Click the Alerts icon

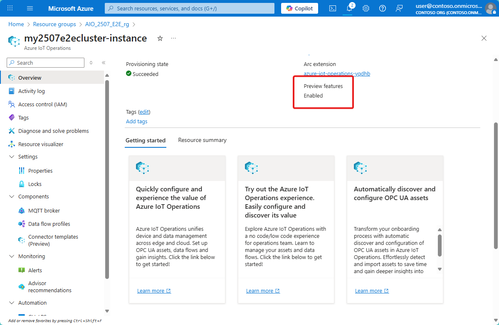[22, 270]
